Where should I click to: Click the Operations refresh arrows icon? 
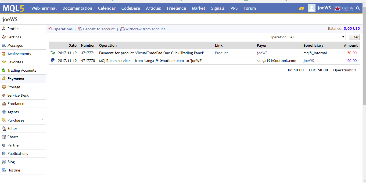[51, 29]
